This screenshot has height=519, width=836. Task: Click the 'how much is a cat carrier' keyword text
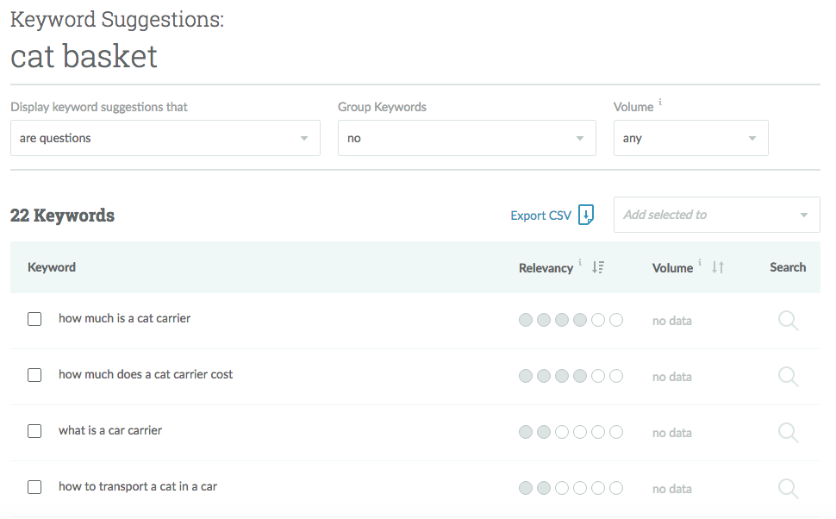click(124, 318)
